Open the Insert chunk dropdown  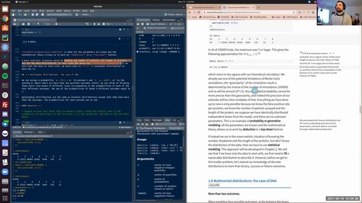click(x=88, y=24)
